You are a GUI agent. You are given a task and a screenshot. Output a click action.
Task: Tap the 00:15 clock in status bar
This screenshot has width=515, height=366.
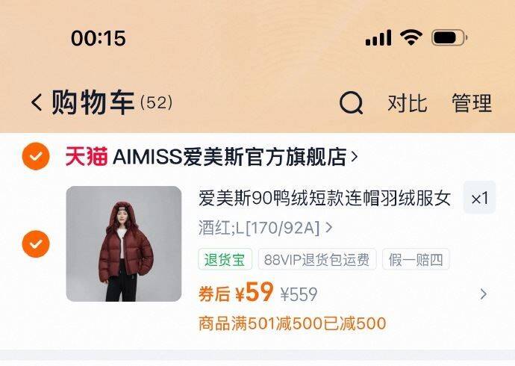tap(99, 38)
